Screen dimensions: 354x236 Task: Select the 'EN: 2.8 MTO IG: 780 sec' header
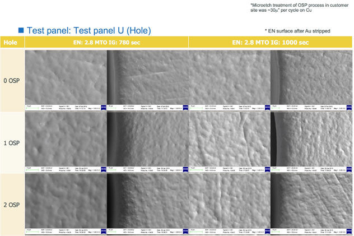click(106, 42)
